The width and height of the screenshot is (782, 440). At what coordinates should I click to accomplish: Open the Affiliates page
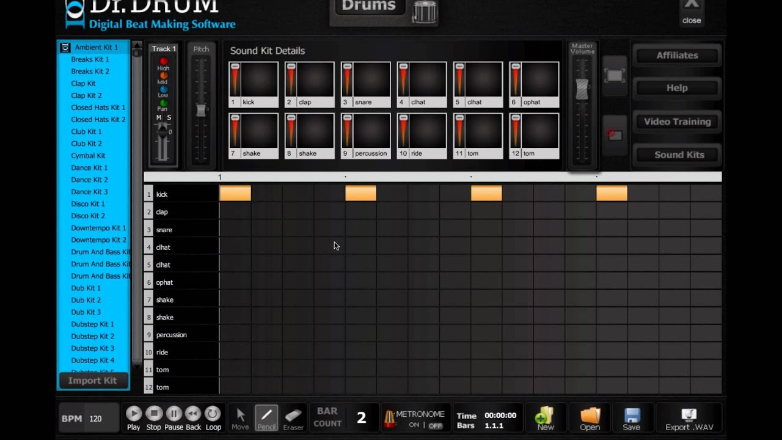[677, 55]
